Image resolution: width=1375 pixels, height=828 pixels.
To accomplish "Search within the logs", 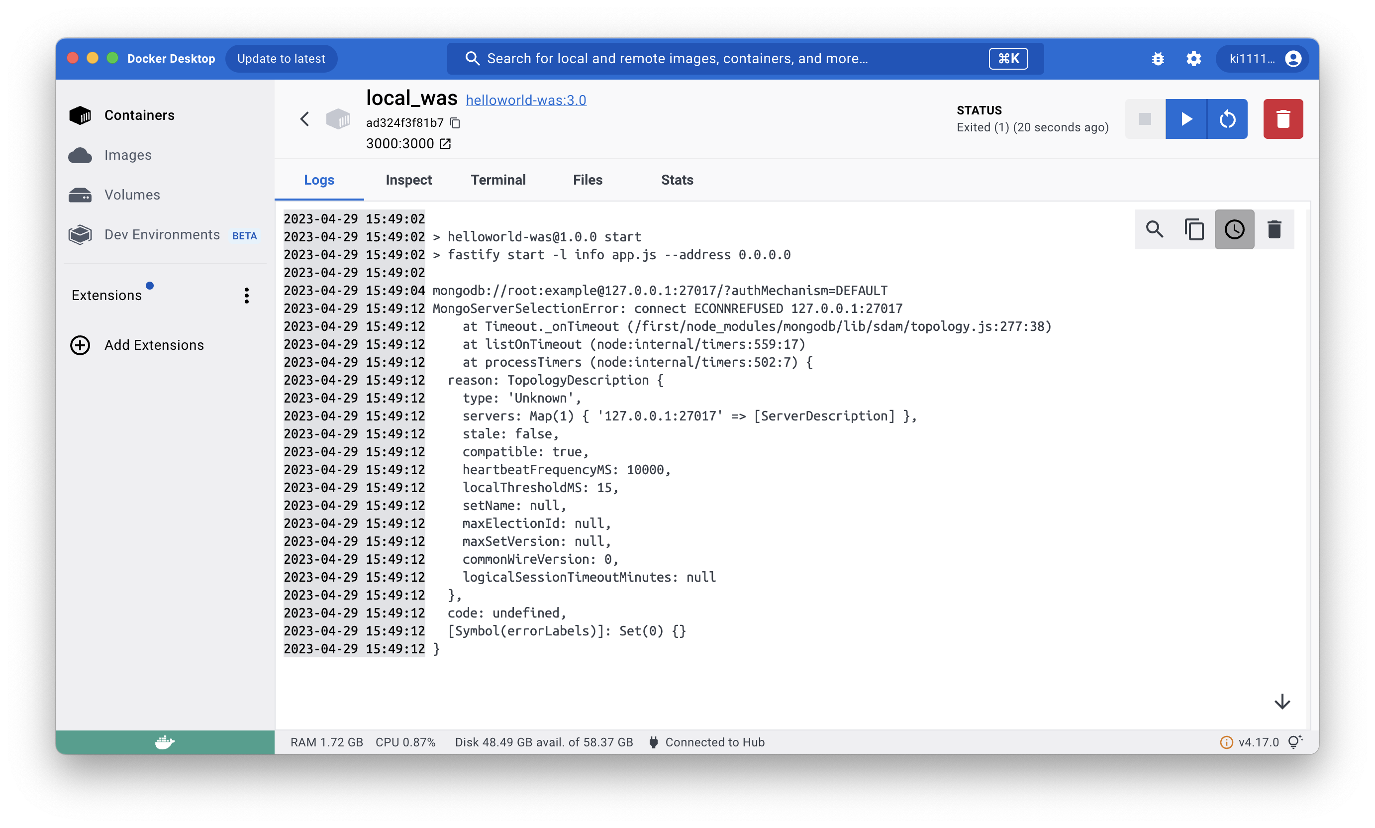I will [x=1155, y=229].
